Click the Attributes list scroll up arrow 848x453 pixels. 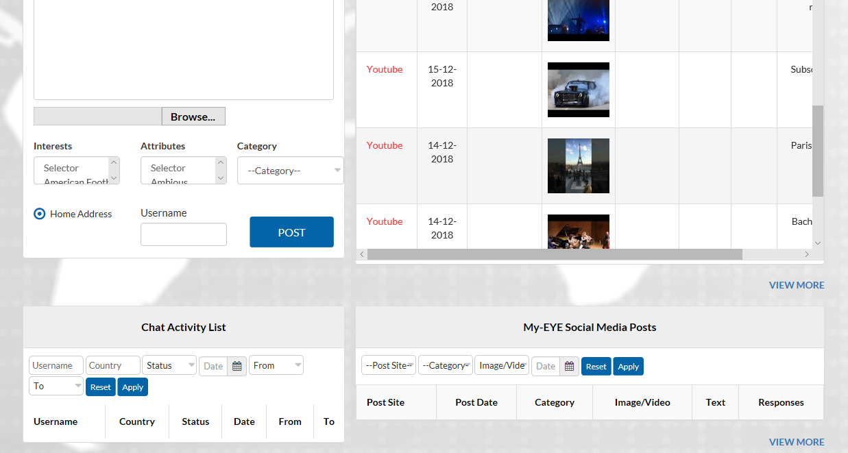click(x=221, y=162)
